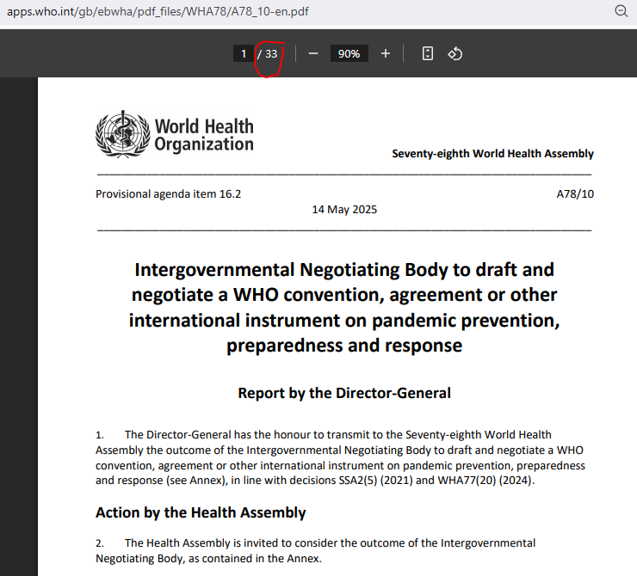Click the World Health Organization logo
The width and height of the screenshot is (637, 576).
coord(174,134)
